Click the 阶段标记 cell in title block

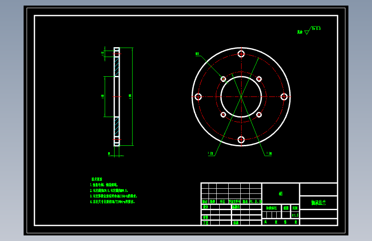click(x=272, y=208)
